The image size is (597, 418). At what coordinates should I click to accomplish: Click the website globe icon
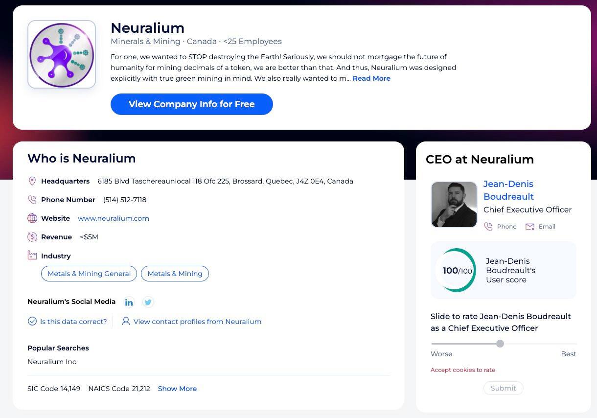32,218
